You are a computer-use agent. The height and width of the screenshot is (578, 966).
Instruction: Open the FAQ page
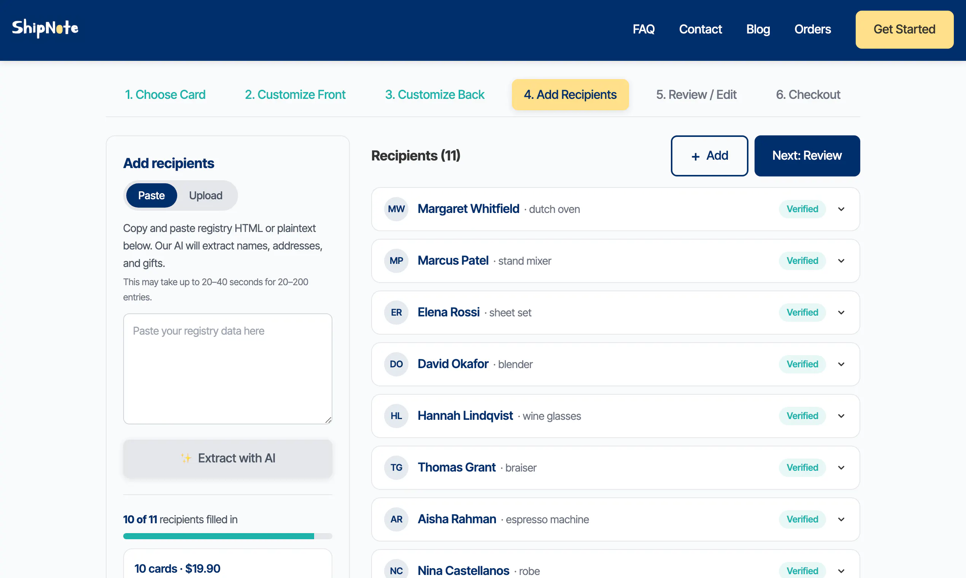643,29
